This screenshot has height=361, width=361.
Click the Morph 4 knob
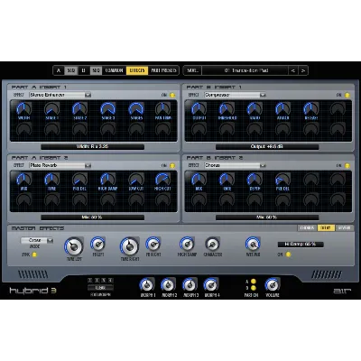[x=211, y=284]
